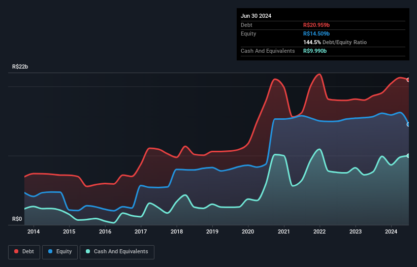Click the 2014 x-axis label

coord(34,231)
